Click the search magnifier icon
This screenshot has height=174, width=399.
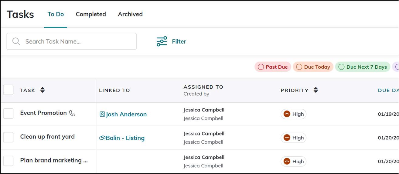pos(16,41)
